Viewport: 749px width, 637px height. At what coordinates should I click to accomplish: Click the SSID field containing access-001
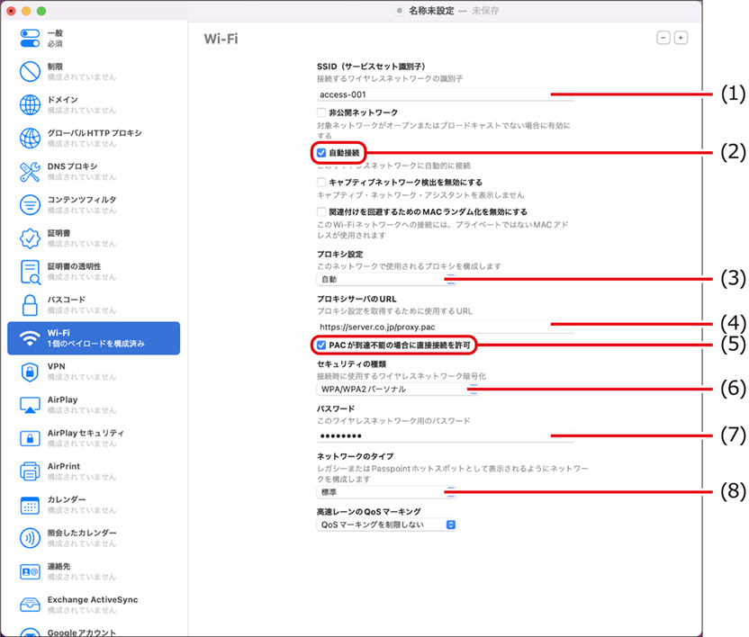pyautogui.click(x=446, y=94)
